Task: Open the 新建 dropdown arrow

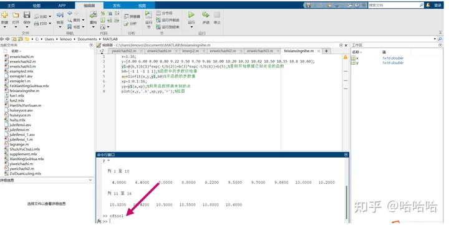Action: (x=4, y=27)
